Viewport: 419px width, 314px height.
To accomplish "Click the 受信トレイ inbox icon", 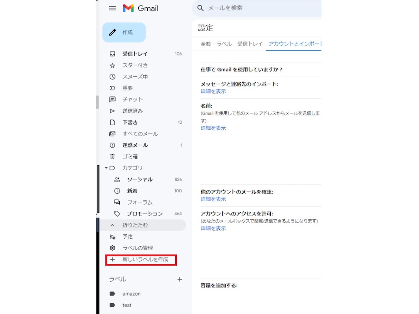I will [x=112, y=54].
